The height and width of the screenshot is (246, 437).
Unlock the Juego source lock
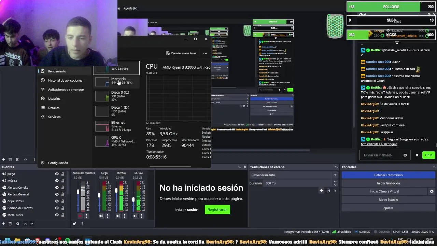[63, 174]
